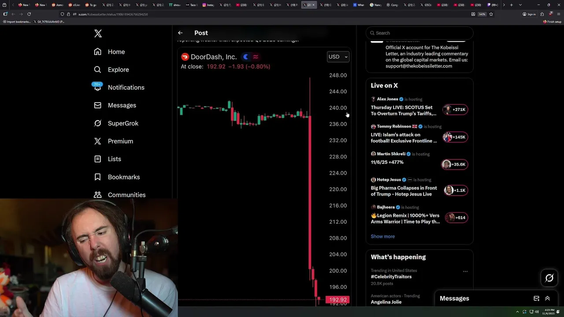Click the X logo in the sidebar

[x=98, y=33]
